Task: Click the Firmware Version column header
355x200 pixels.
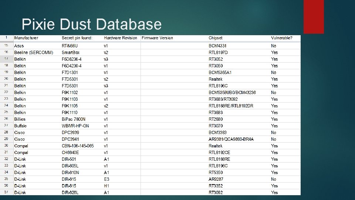Action: click(157, 38)
